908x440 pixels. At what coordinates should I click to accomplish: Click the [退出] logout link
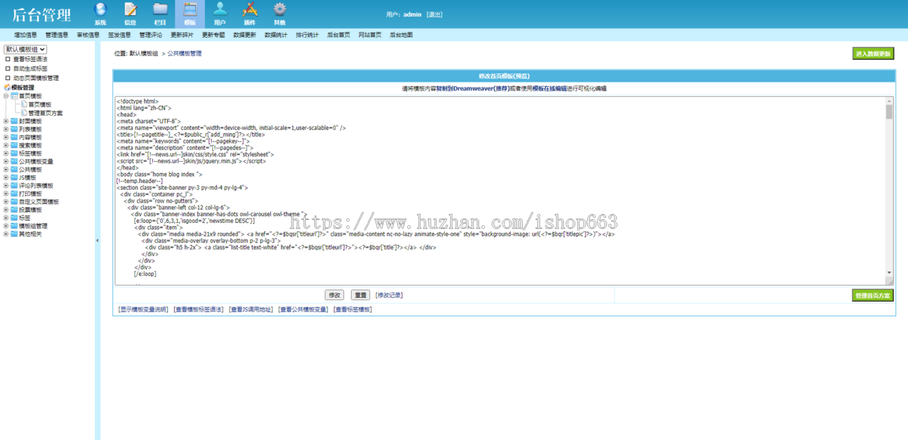pyautogui.click(x=434, y=14)
